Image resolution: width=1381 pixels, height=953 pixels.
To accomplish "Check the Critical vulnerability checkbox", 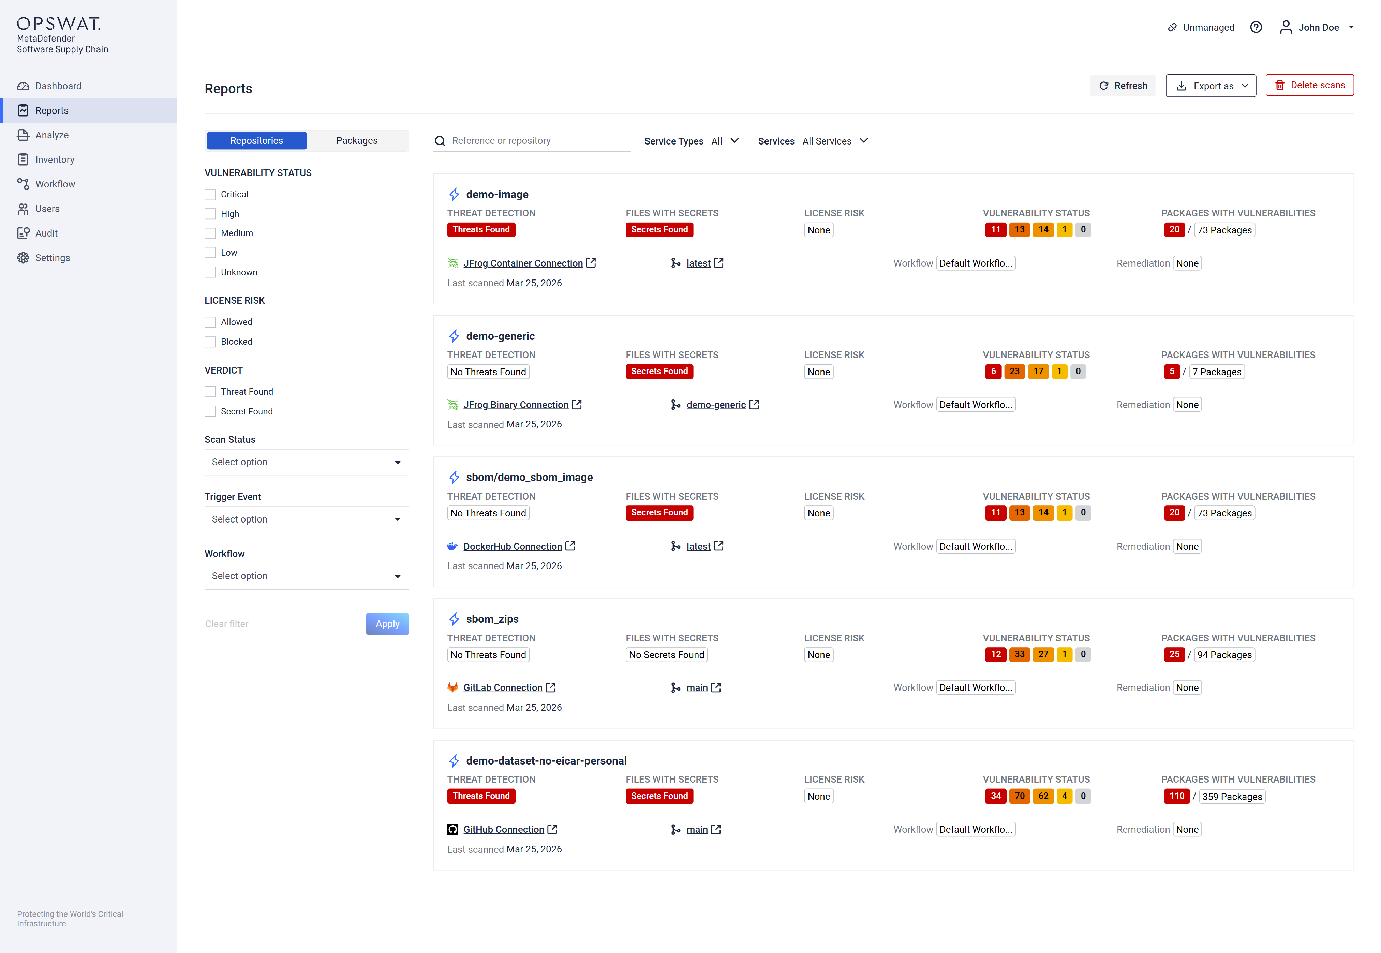I will tap(210, 195).
